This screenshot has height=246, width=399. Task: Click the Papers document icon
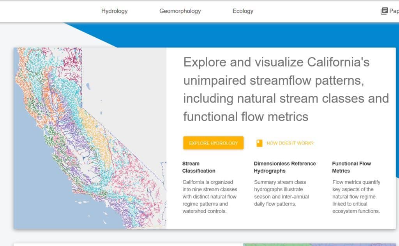(x=384, y=11)
